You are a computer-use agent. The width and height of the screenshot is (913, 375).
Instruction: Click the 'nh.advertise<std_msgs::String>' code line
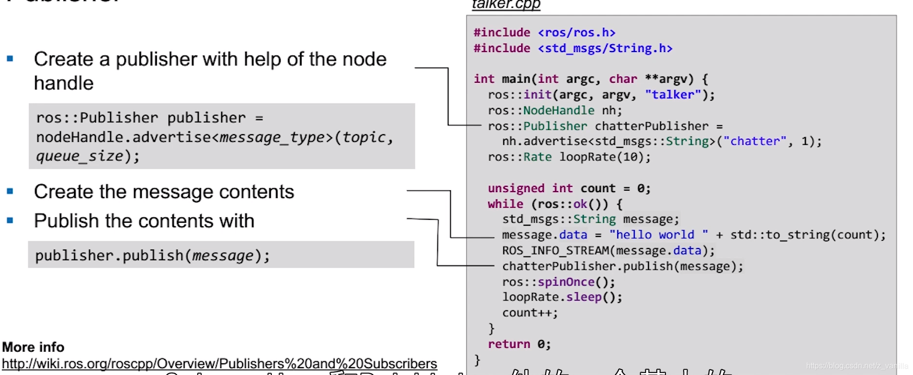[x=662, y=141]
